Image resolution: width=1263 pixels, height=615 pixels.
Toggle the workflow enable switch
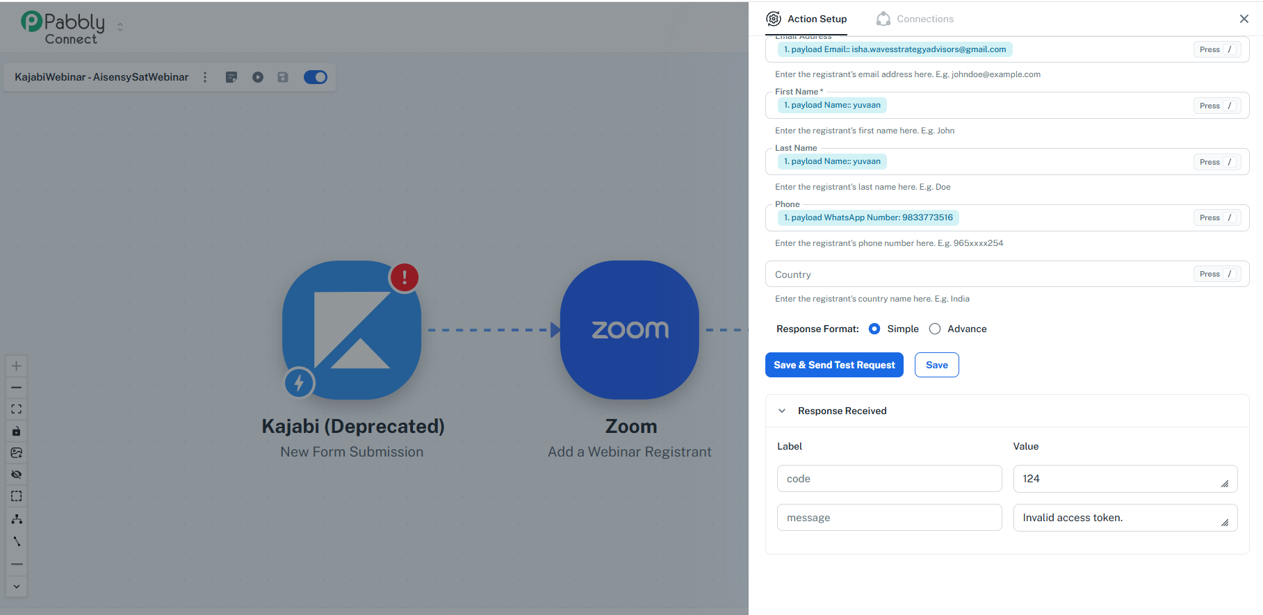(316, 77)
